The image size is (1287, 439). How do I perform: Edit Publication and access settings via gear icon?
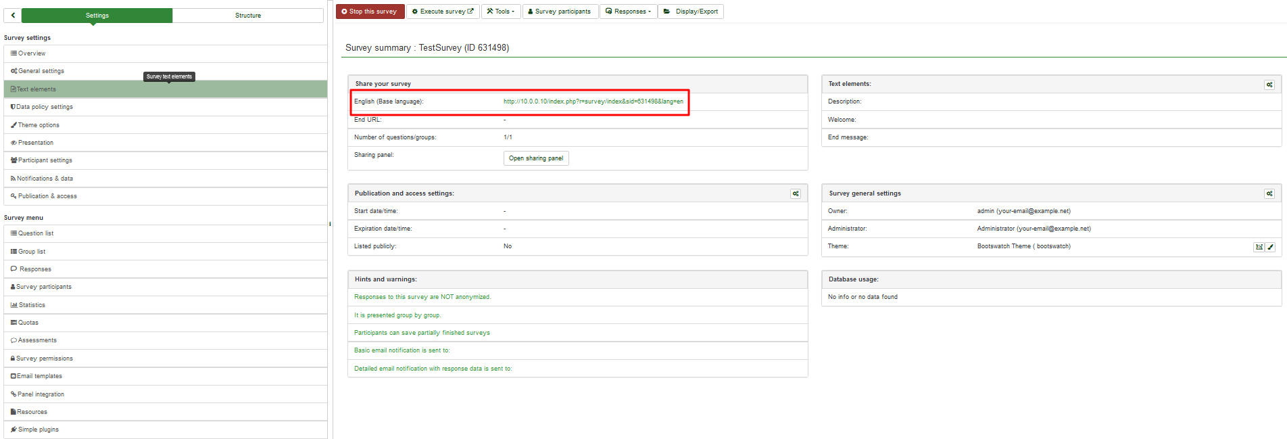click(796, 194)
